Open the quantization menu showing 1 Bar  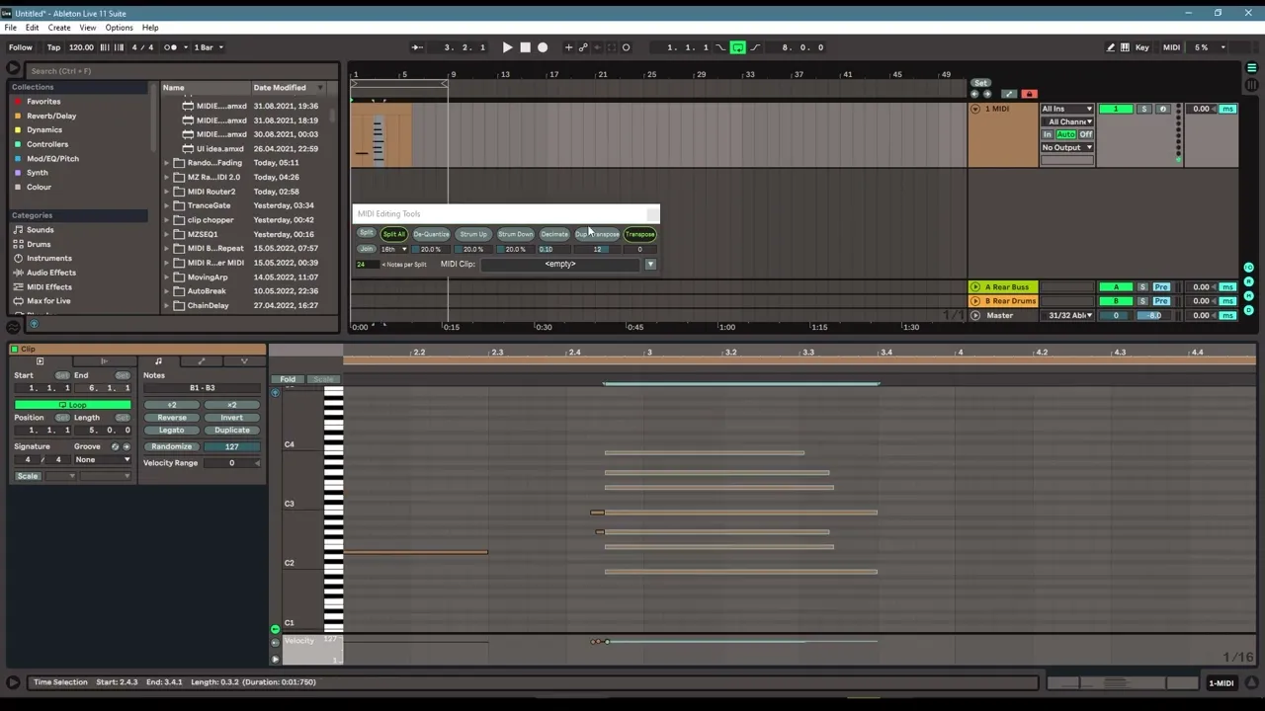209,47
